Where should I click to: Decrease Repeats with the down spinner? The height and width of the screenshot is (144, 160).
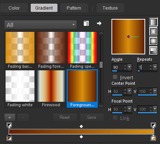pos(151,68)
